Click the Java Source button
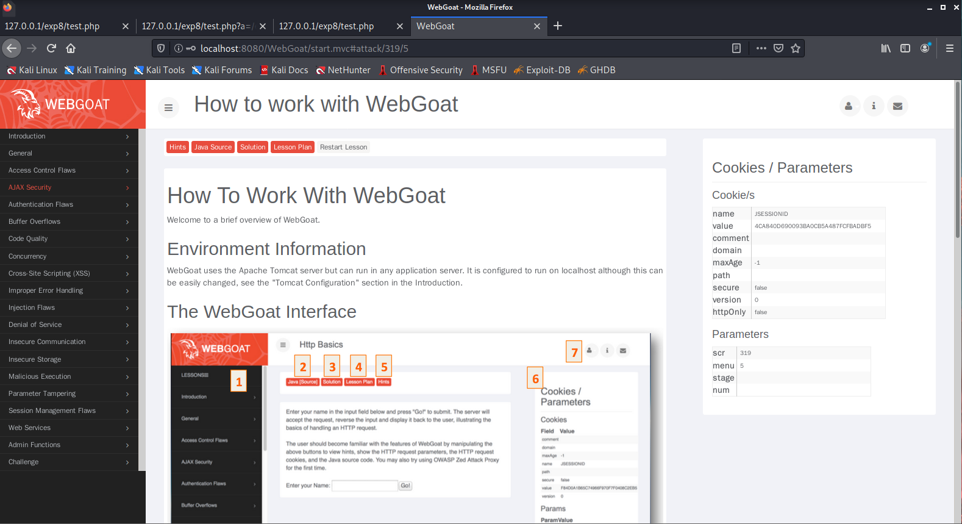The image size is (962, 524). [x=213, y=147]
